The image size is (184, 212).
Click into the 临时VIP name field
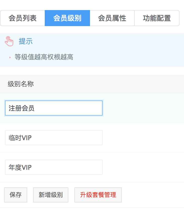point(54,138)
